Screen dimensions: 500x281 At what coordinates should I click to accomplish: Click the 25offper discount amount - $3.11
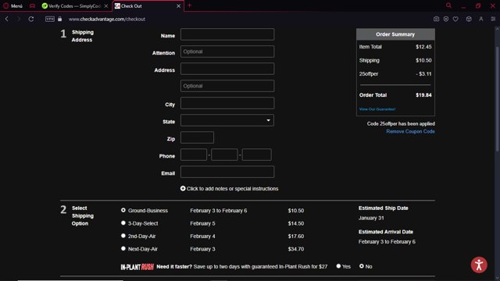423,74
